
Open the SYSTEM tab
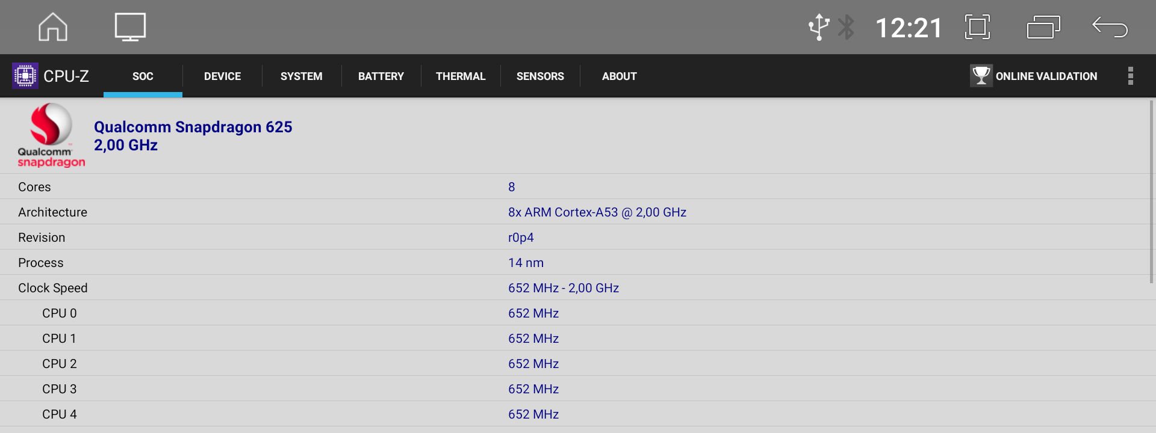tap(302, 76)
